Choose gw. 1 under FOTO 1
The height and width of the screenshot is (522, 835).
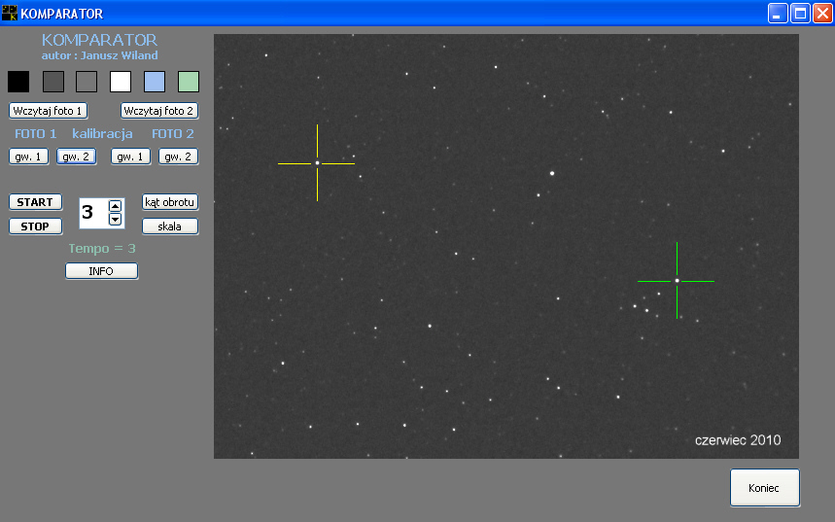(29, 157)
